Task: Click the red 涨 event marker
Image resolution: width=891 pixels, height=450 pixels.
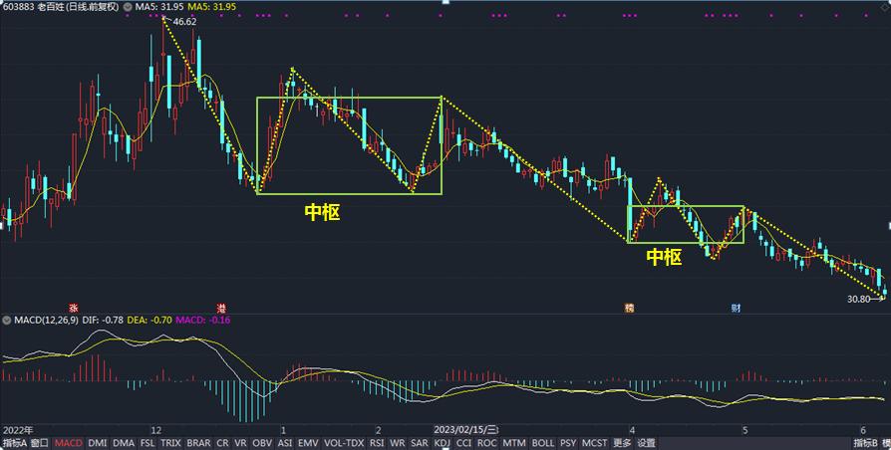Action: pyautogui.click(x=74, y=309)
